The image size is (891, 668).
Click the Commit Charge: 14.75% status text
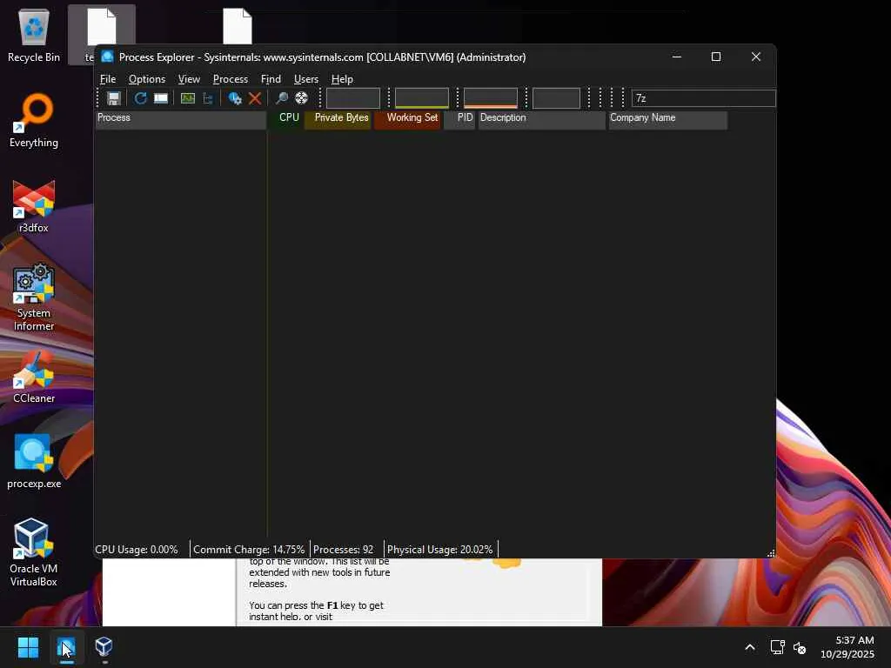249,550
